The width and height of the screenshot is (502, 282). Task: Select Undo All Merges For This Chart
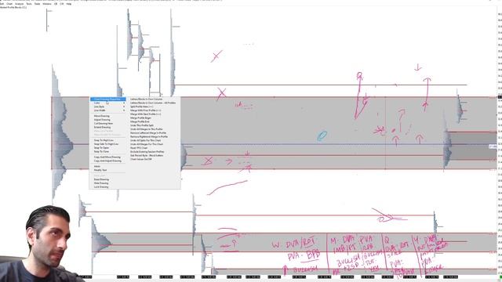pyautogui.click(x=147, y=144)
